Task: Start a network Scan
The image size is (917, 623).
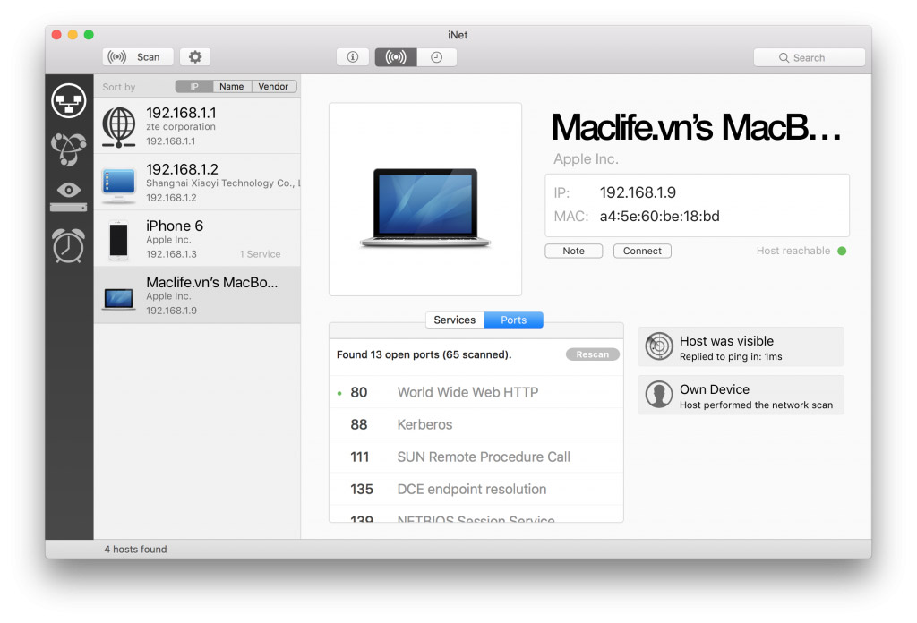Action: pos(138,56)
